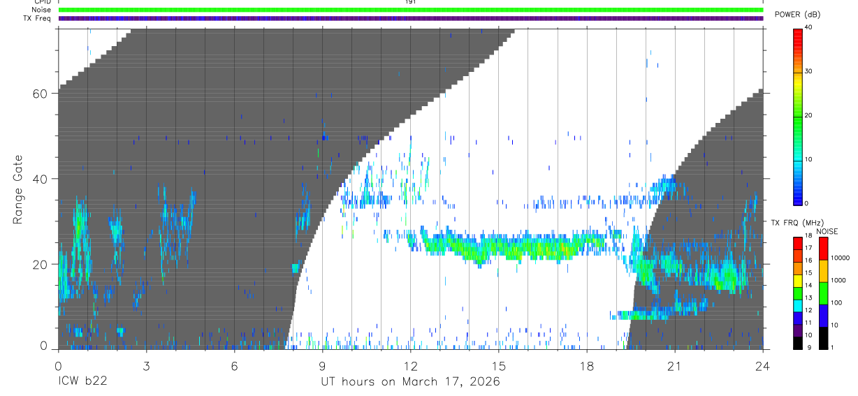
Task: Click the 'NOISE' legend title
Action: (x=827, y=231)
